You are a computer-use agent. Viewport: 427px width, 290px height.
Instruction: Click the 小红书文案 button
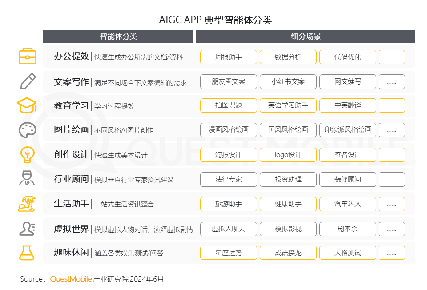coord(288,81)
